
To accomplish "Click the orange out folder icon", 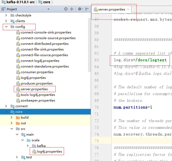I will tap(18, 123).
